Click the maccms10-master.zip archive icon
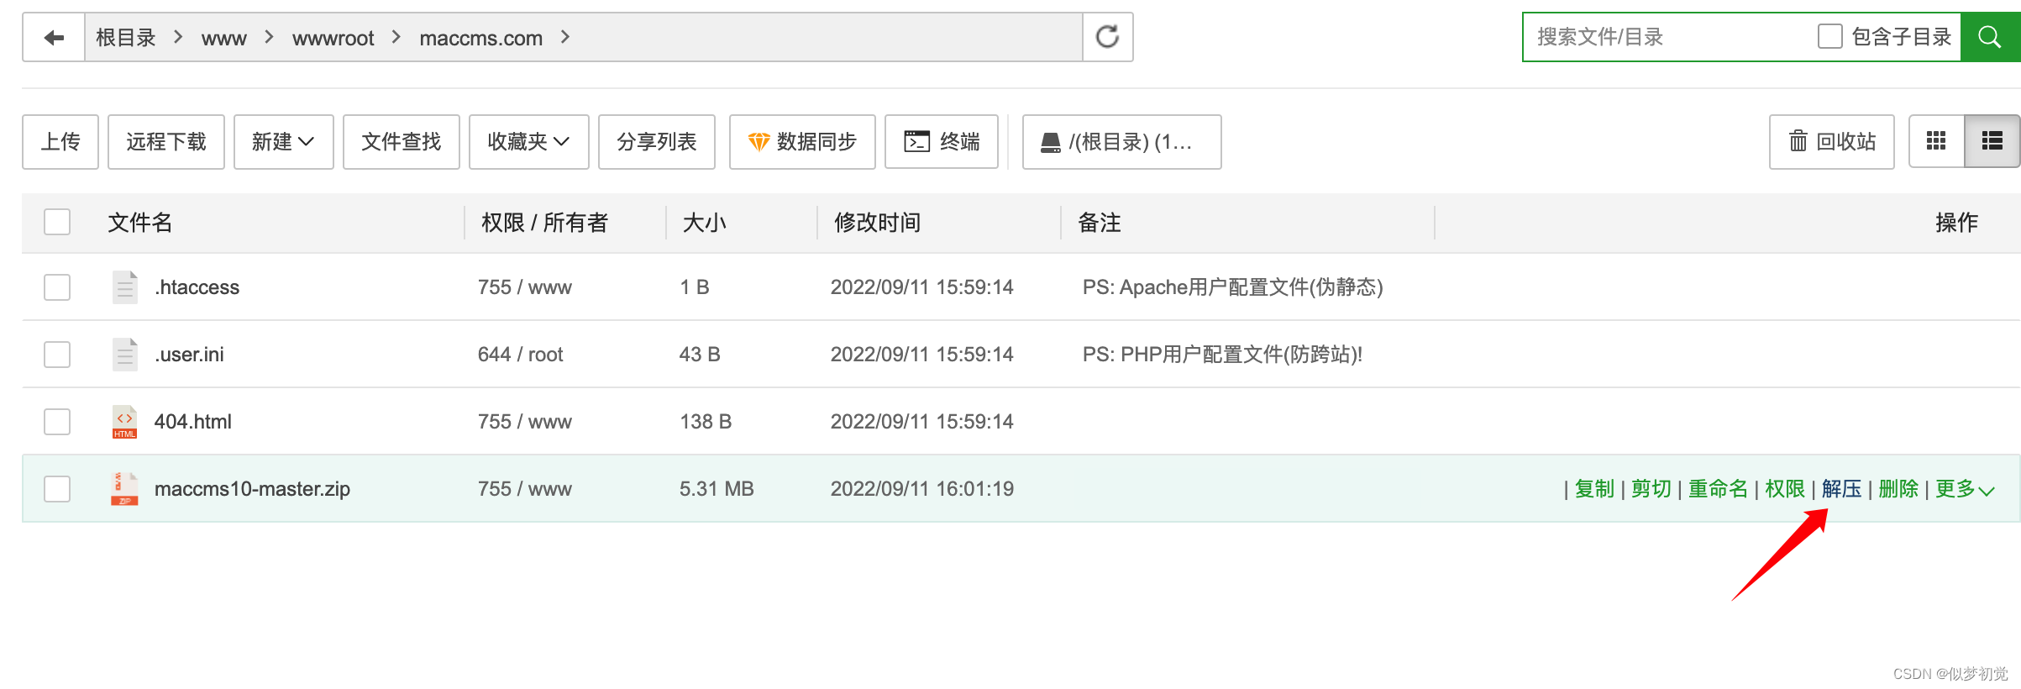Image resolution: width=2021 pixels, height=689 pixels. pyautogui.click(x=125, y=488)
